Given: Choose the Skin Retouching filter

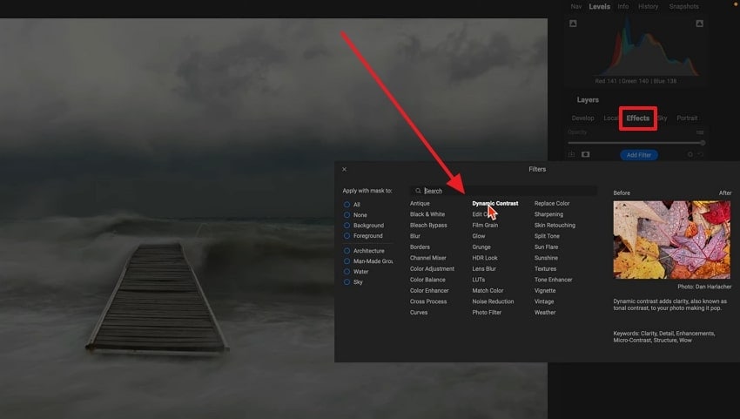Looking at the screenshot, I should 555,226.
